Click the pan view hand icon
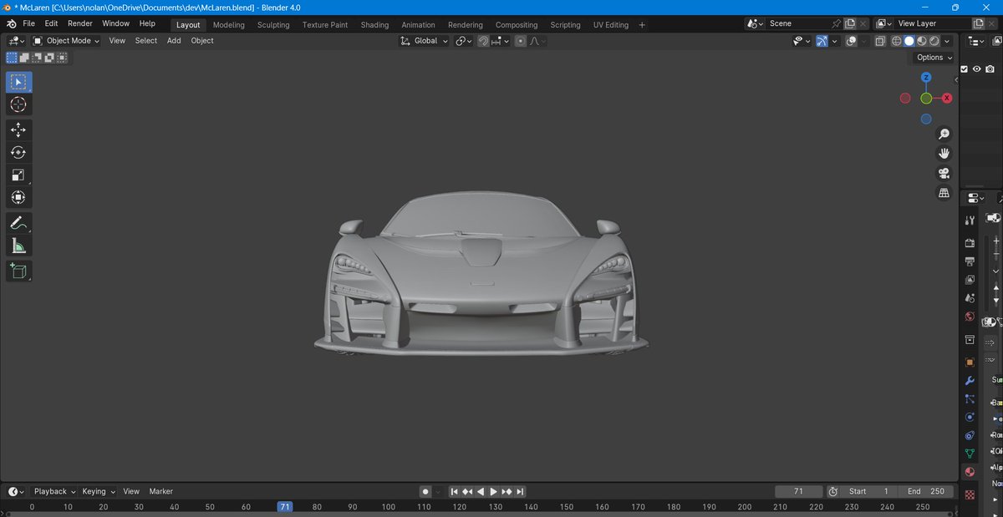 pos(944,153)
